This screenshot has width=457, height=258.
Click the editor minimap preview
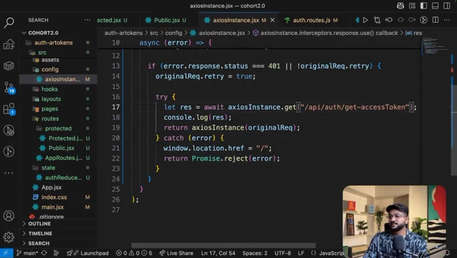coord(435,46)
